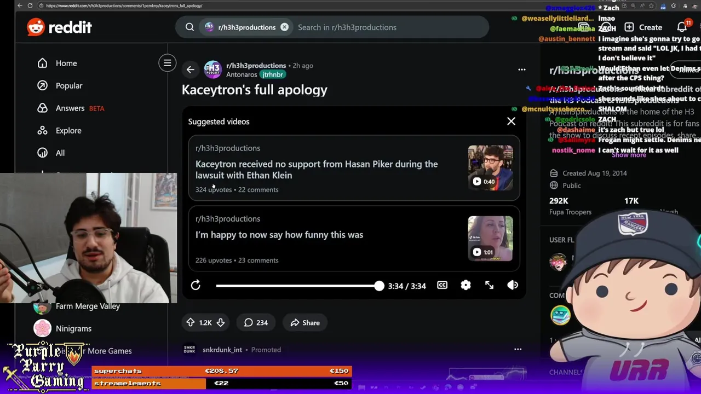Click browser reload button
Image resolution: width=701 pixels, height=394 pixels.
[x=30, y=5]
